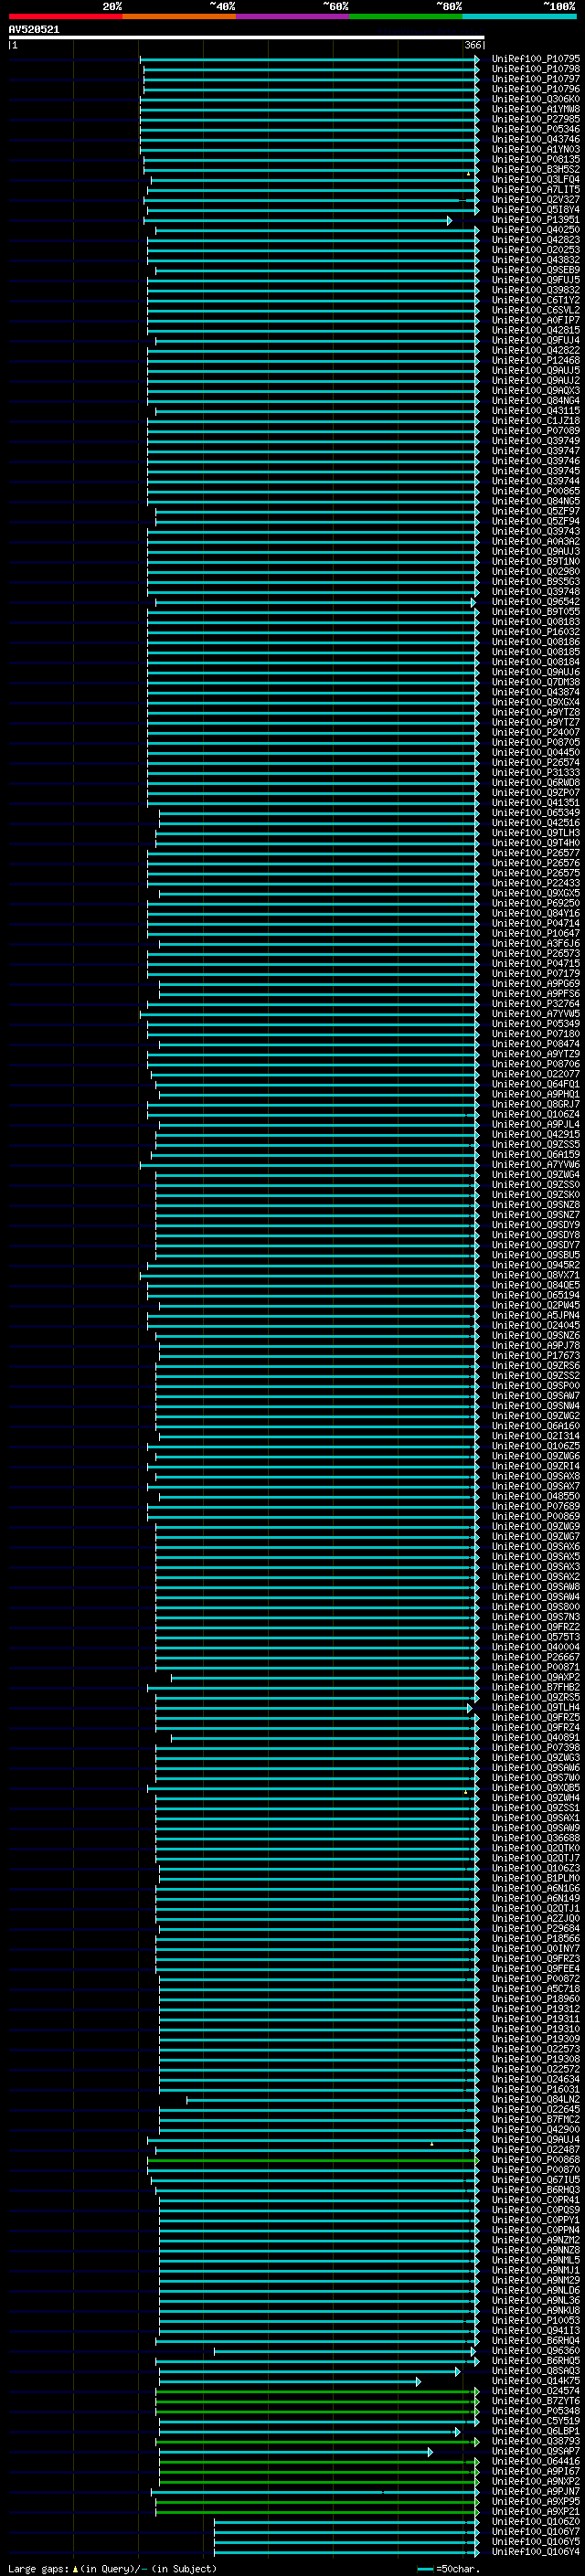585x2576 pixels.
Task: Select the UniRef100_P08135 label
Action: pos(535,159)
